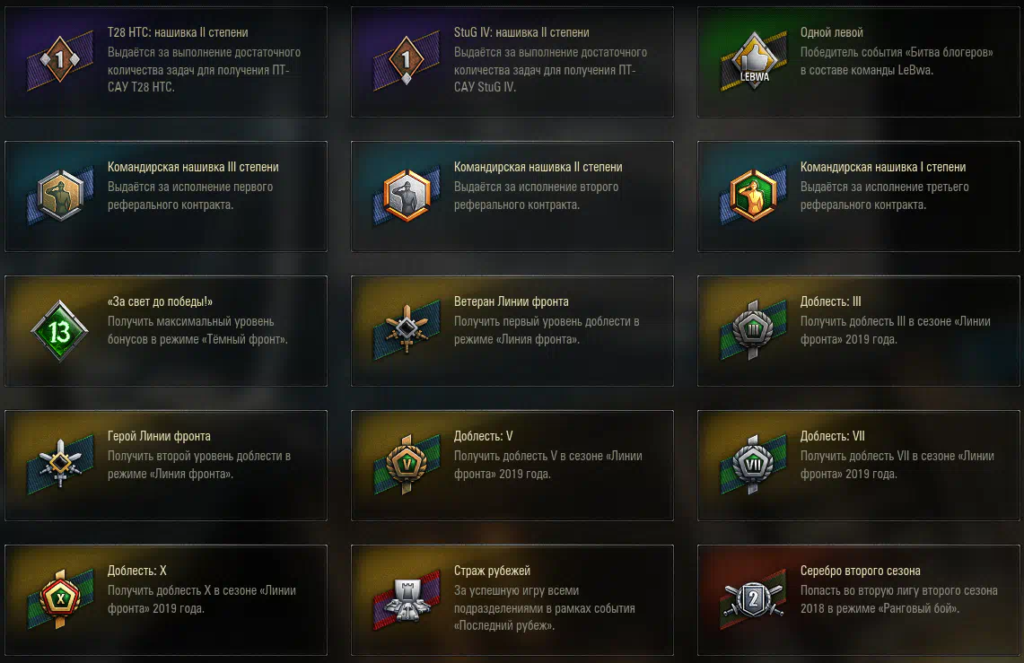Click Командирская нашивка I степени gold icon
This screenshot has width=1024, height=663.
[753, 196]
